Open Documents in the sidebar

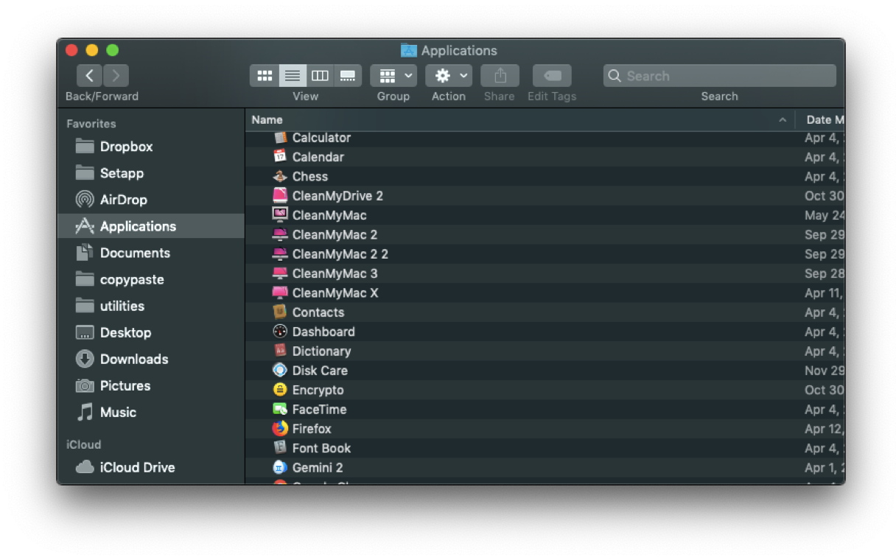point(150,253)
